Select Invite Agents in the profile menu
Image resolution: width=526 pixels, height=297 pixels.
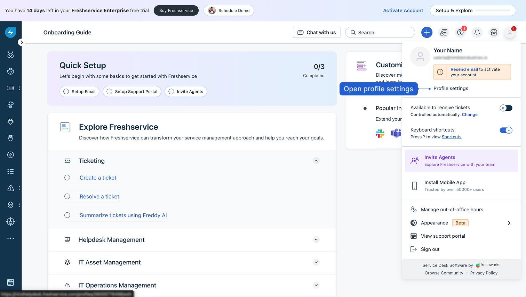pyautogui.click(x=461, y=161)
